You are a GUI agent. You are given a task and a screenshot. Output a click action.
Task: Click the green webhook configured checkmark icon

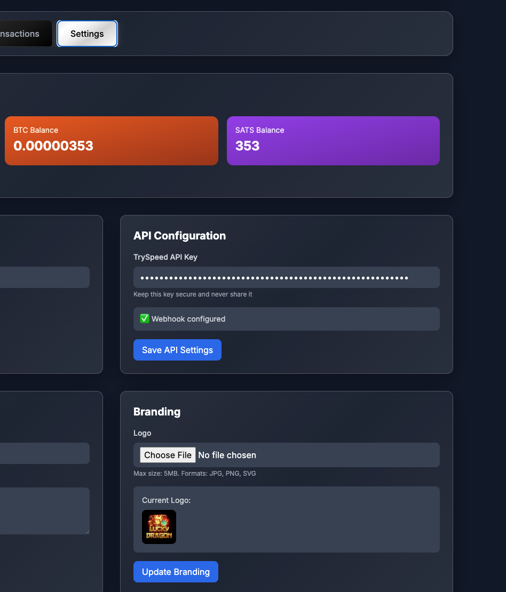[144, 318]
